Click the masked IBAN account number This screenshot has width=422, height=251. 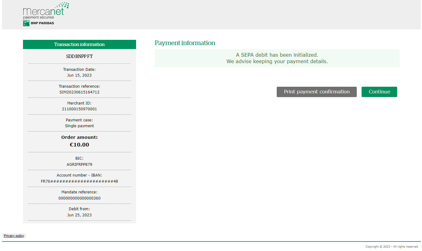pyautogui.click(x=79, y=181)
